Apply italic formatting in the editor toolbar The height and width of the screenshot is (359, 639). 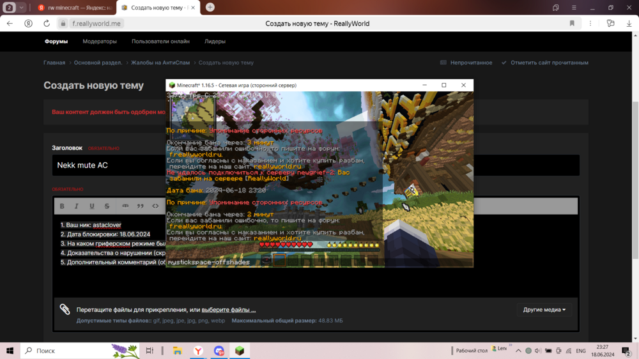[x=76, y=206]
